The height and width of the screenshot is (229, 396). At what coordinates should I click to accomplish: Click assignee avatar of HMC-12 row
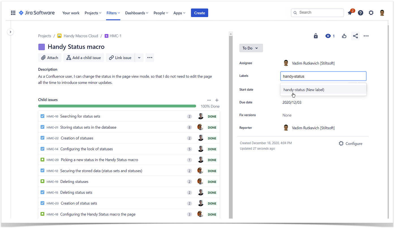(200, 171)
